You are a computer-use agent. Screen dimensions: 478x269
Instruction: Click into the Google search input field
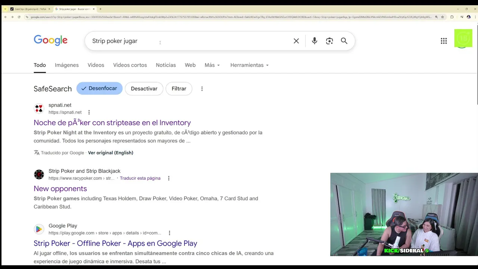[190, 41]
